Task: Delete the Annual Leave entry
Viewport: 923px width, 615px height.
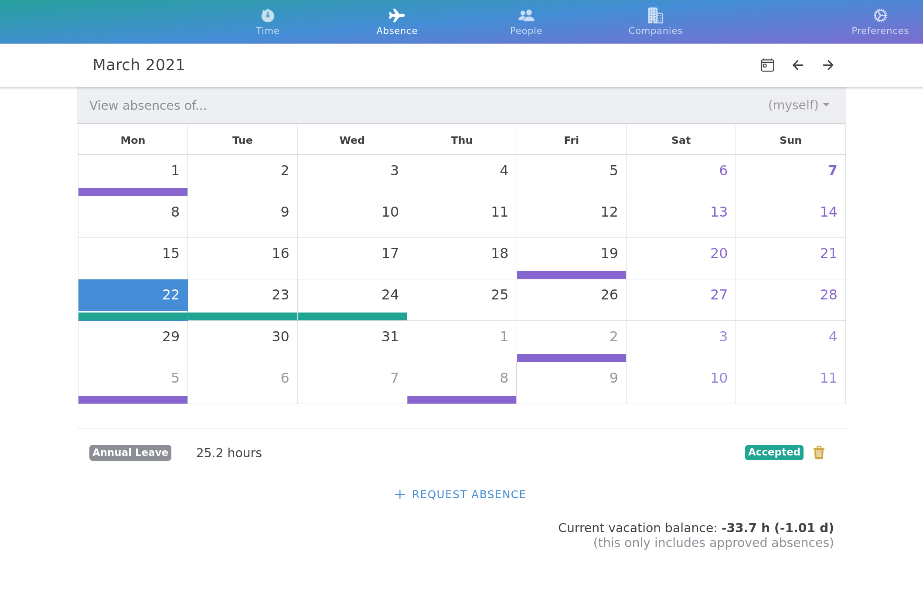Action: tap(819, 452)
